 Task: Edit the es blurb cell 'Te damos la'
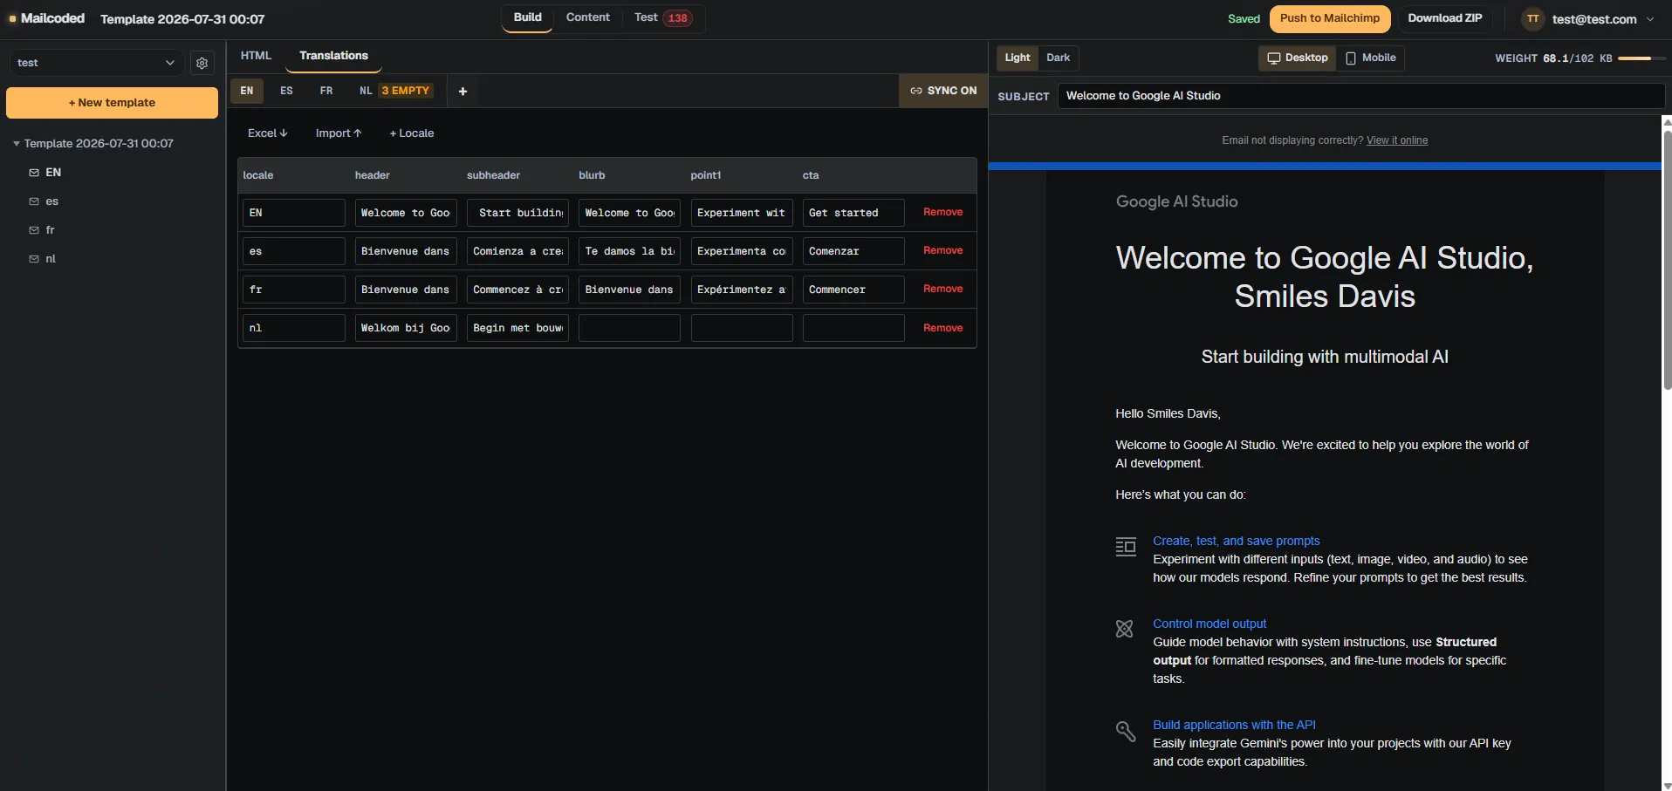(x=629, y=251)
